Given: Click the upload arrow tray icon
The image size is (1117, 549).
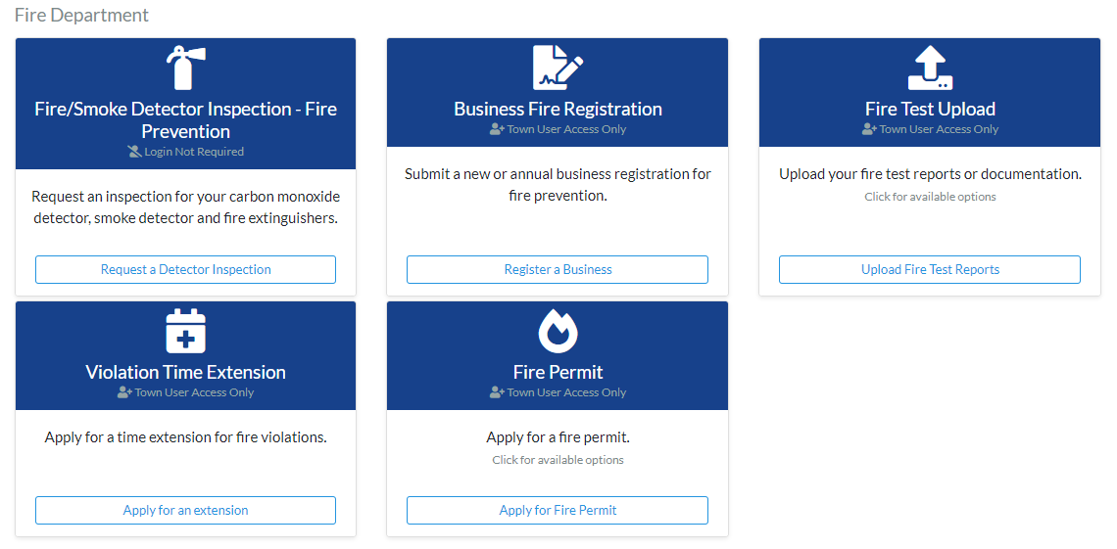Looking at the screenshot, I should click(x=931, y=68).
